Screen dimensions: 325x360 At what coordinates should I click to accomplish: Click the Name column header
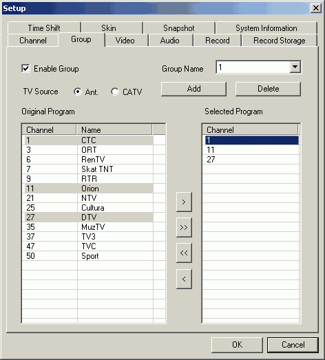(114, 129)
